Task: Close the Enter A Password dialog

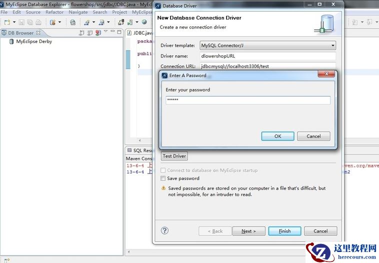Action: (326, 74)
